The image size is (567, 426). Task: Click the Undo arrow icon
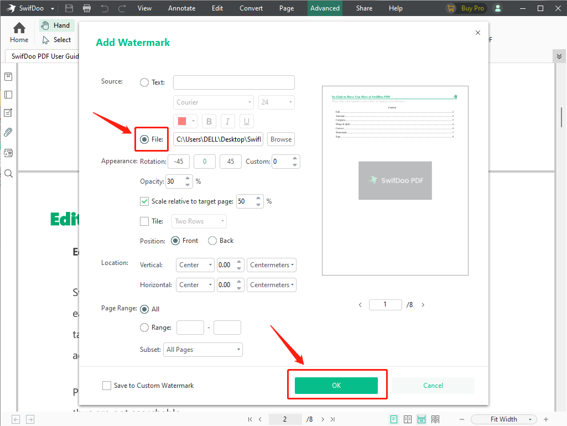pos(105,8)
